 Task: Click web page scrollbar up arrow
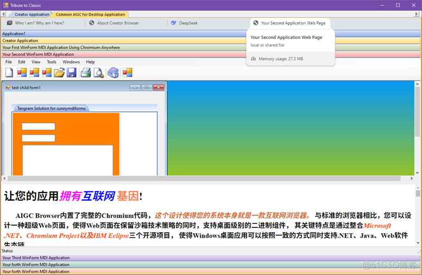(x=418, y=187)
